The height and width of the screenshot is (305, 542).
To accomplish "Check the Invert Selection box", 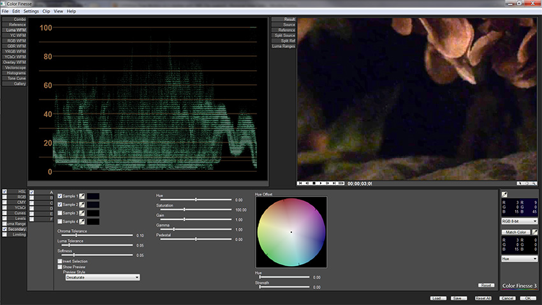I will 60,261.
